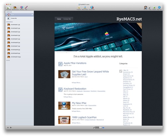Screen dimensions: 168x137
Task: Click the Newton eMate header banner image
Action: click(98, 37)
